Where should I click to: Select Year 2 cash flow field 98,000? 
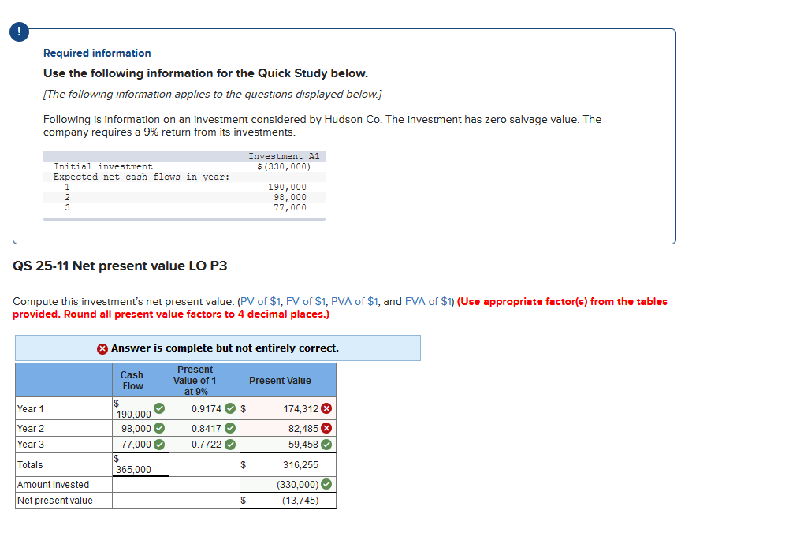[140, 428]
